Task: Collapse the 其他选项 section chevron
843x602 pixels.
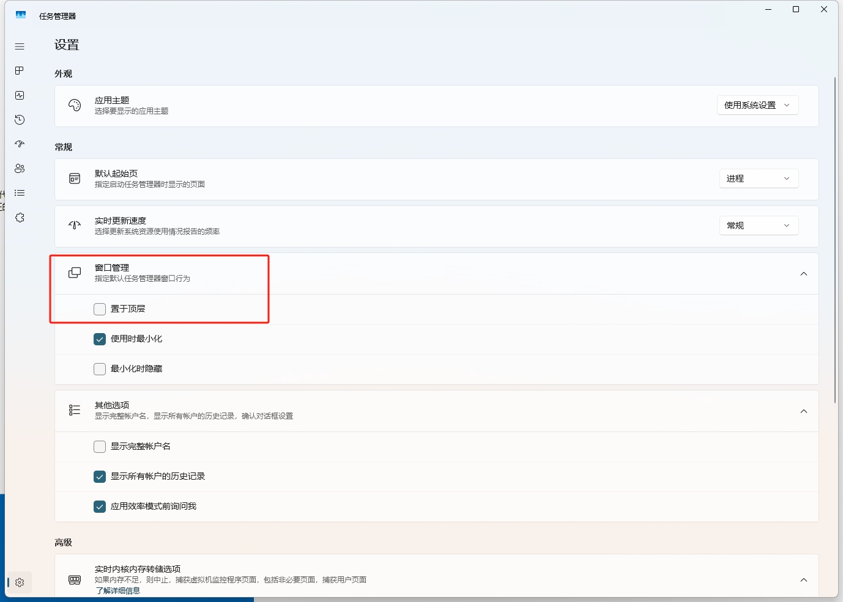Action: (804, 411)
